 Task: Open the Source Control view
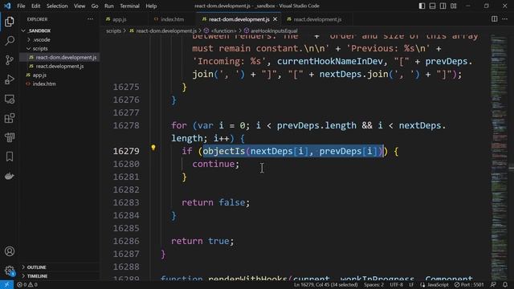pyautogui.click(x=10, y=60)
